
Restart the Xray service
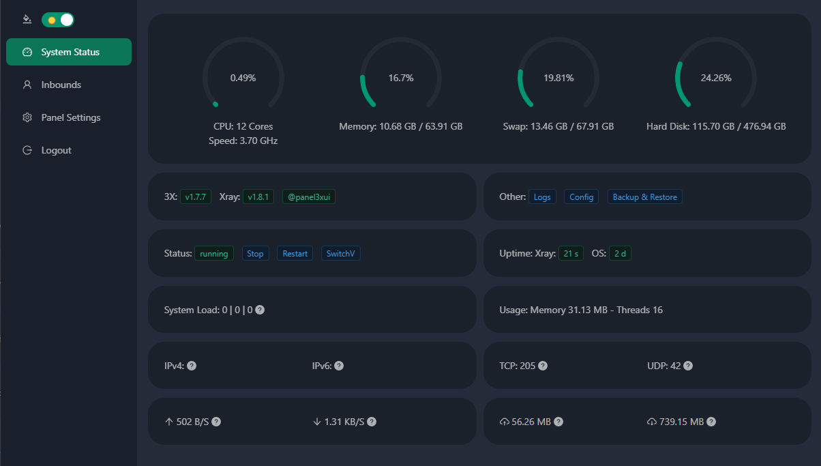[295, 253]
